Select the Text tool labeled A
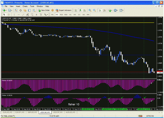Image resolution: width=164 pixels, height=118 pixels. coord(36,15)
